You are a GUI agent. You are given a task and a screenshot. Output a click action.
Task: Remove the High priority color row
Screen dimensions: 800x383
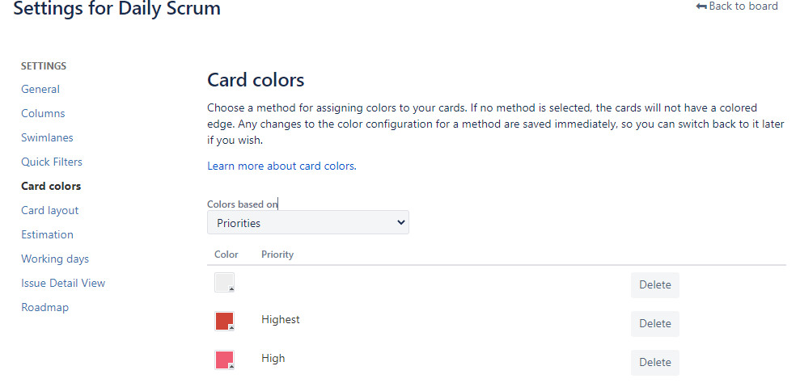(654, 362)
